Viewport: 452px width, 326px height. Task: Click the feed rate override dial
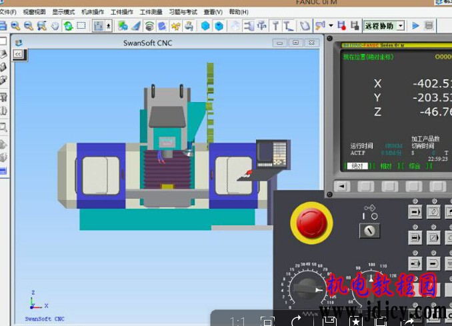tap(307, 289)
